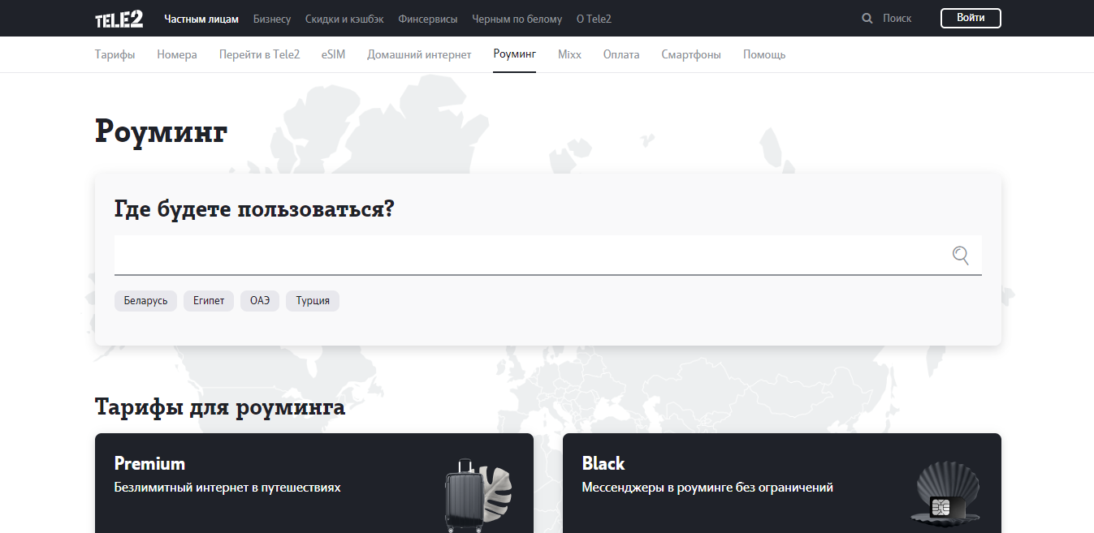This screenshot has height=533, width=1094.
Task: Open Скидки и кэшбэк menu item
Action: click(x=344, y=19)
